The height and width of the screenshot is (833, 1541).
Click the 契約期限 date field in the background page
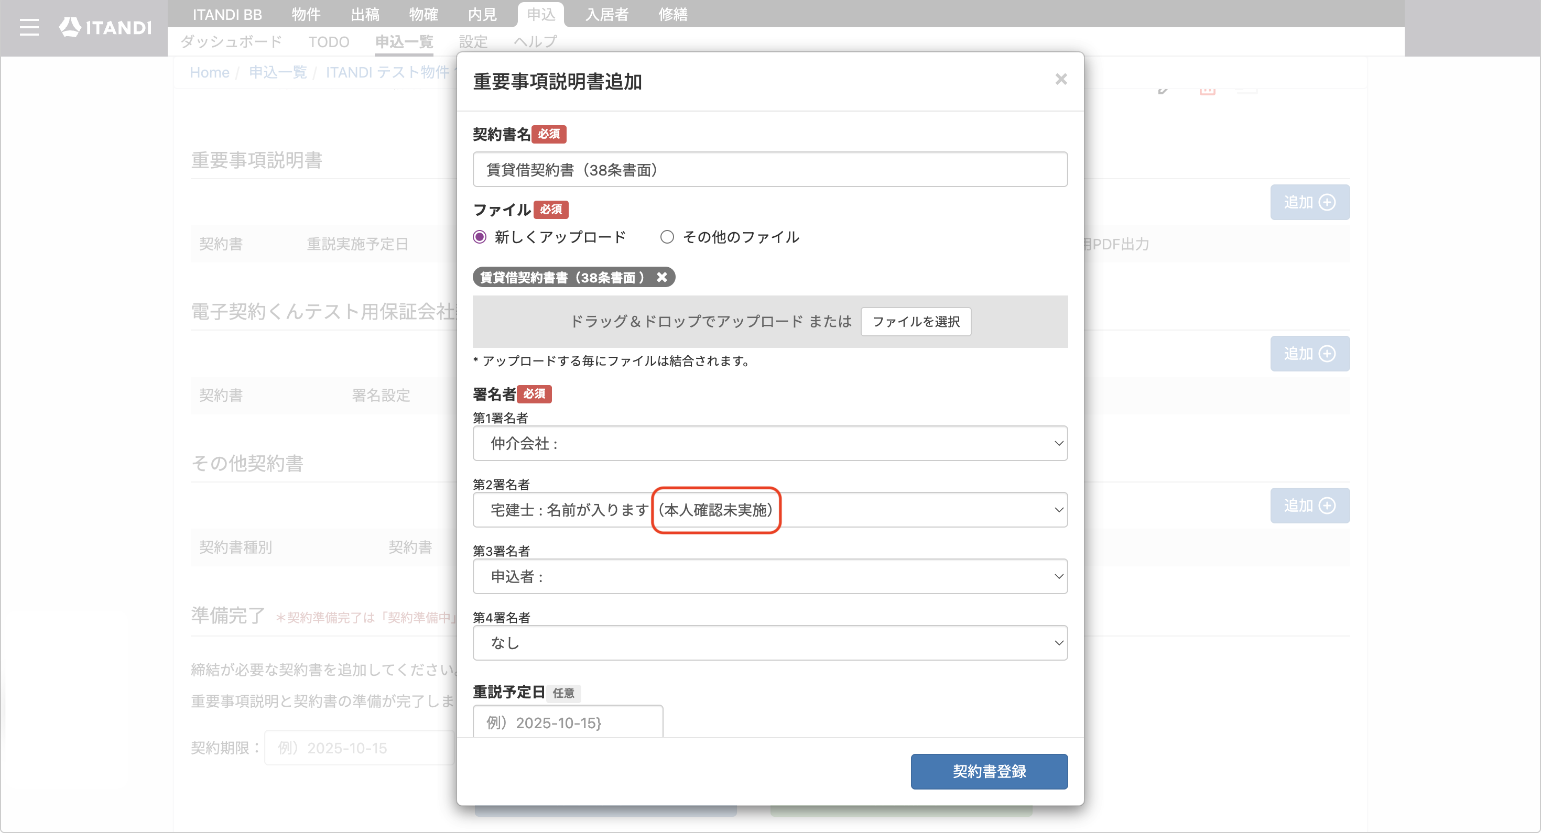[x=360, y=748]
